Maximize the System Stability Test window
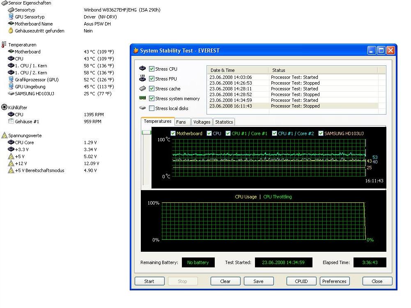Image resolution: width=411 pixels, height=308 pixels. (381, 51)
